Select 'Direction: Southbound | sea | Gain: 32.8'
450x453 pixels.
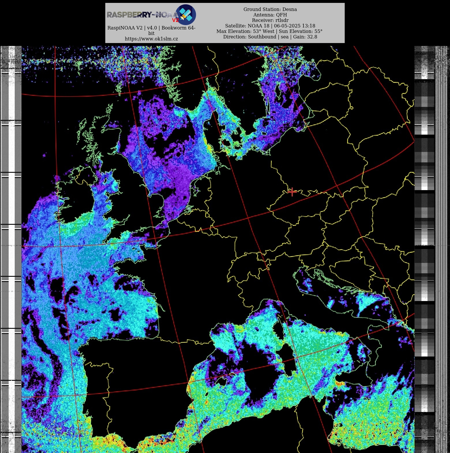tap(270, 37)
